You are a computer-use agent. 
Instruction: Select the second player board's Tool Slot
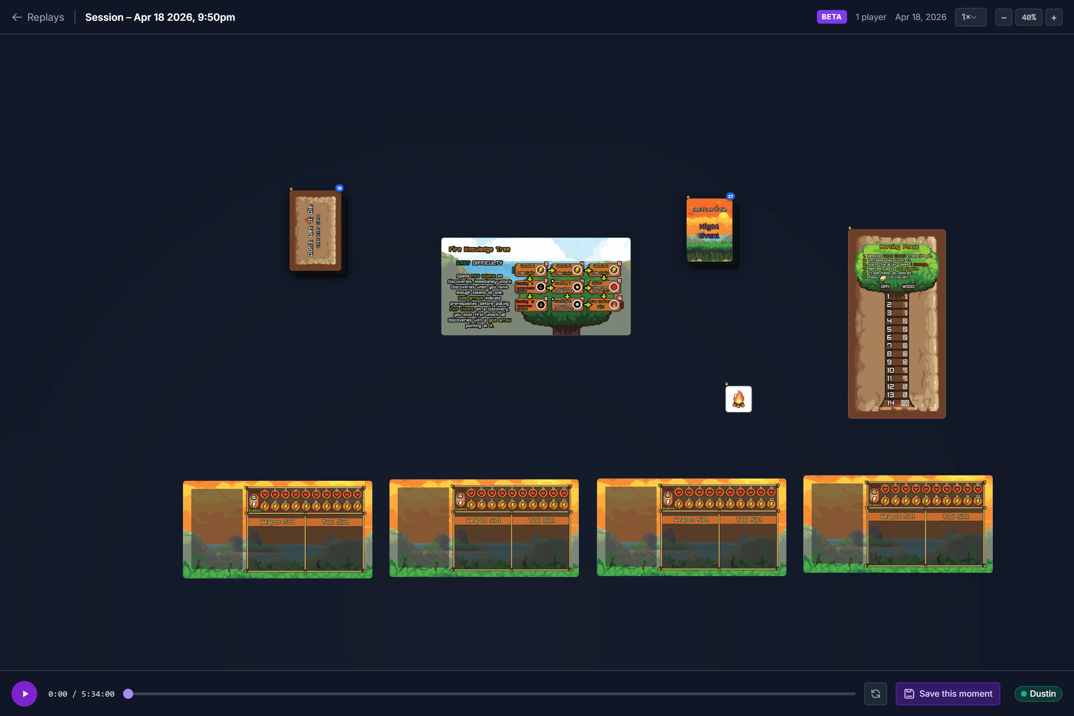click(x=541, y=542)
